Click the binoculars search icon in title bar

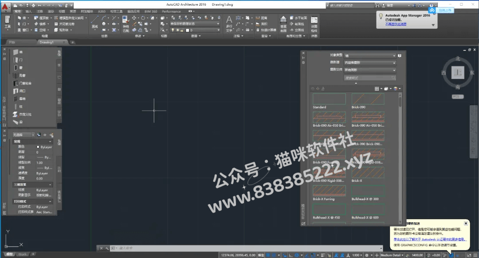[377, 5]
